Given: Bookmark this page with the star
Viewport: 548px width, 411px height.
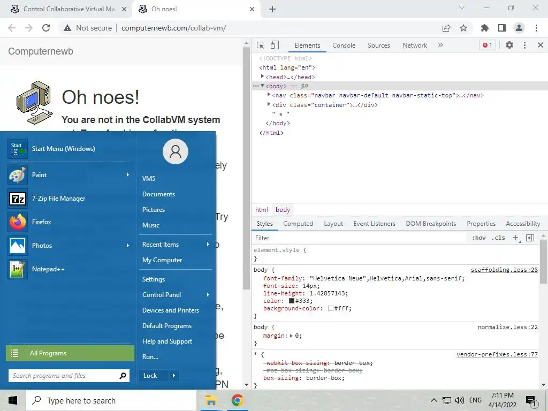Looking at the screenshot, I should [x=463, y=28].
